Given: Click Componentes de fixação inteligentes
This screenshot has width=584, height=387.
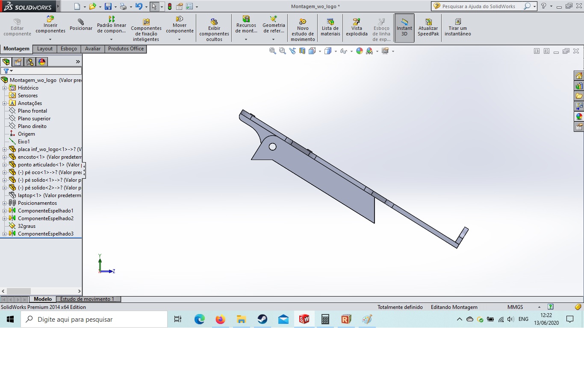Looking at the screenshot, I should (146, 30).
